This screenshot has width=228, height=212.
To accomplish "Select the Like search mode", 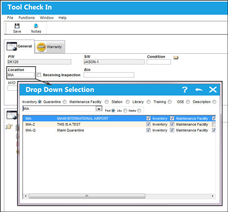I will tap(125, 111).
